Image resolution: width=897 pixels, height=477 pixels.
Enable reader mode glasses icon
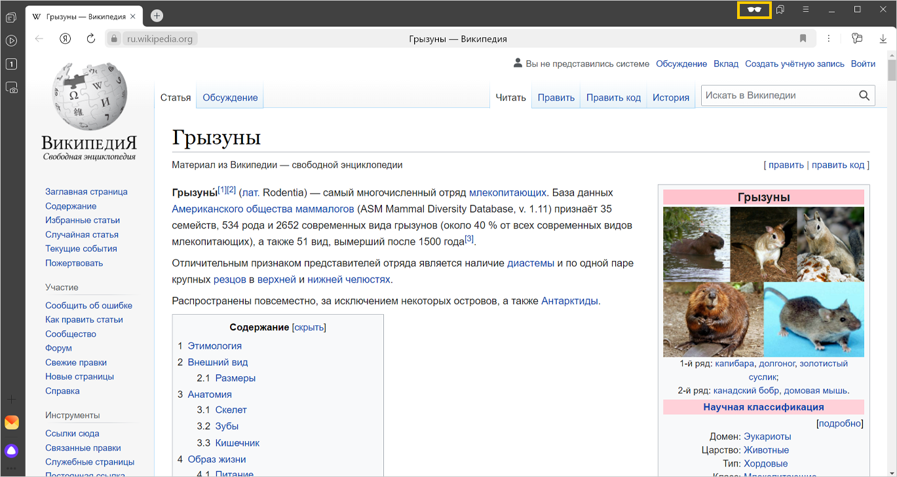click(754, 10)
